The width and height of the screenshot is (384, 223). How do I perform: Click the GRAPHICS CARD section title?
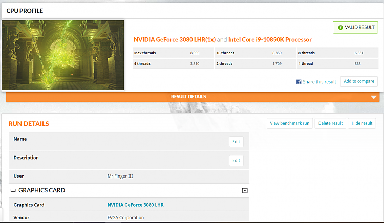42,190
